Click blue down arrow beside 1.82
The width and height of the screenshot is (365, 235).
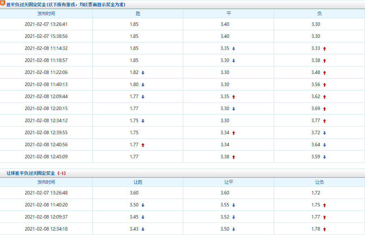[x=143, y=73]
